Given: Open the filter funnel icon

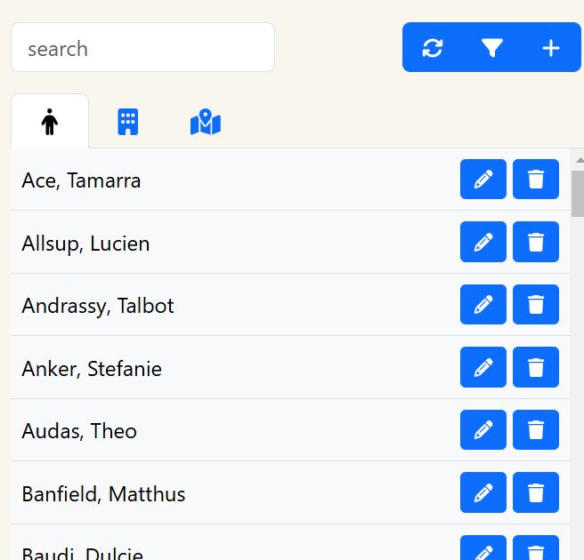Looking at the screenshot, I should coord(492,48).
